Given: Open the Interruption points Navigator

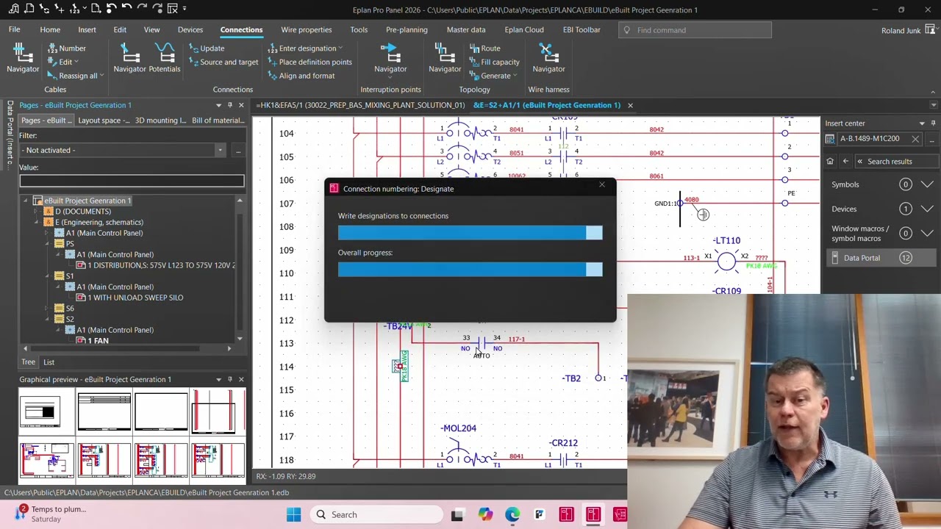Looking at the screenshot, I should pyautogui.click(x=390, y=58).
